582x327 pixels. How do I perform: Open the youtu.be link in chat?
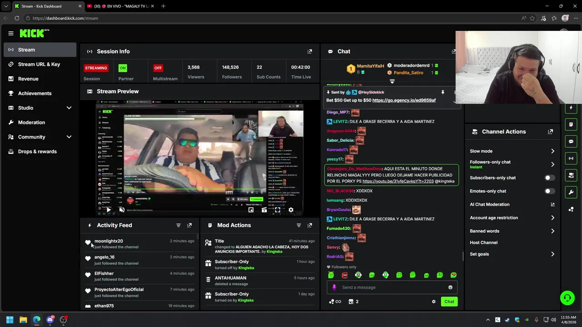pyautogui.click(x=398, y=181)
